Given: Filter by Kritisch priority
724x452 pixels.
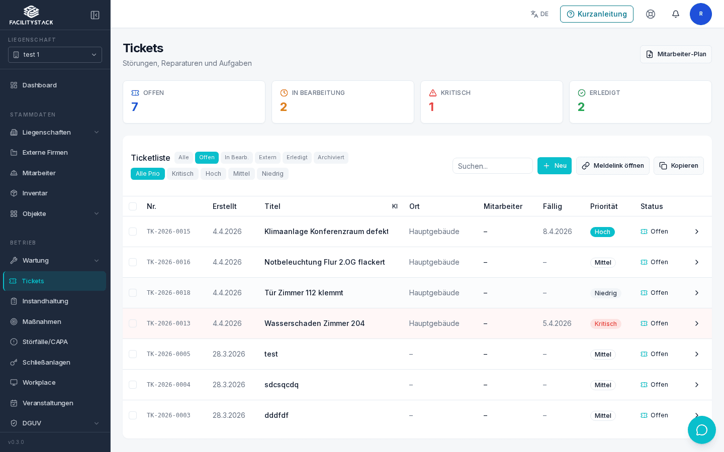Looking at the screenshot, I should pyautogui.click(x=183, y=174).
